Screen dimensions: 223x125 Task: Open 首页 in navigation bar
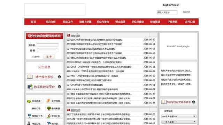tap(33, 22)
